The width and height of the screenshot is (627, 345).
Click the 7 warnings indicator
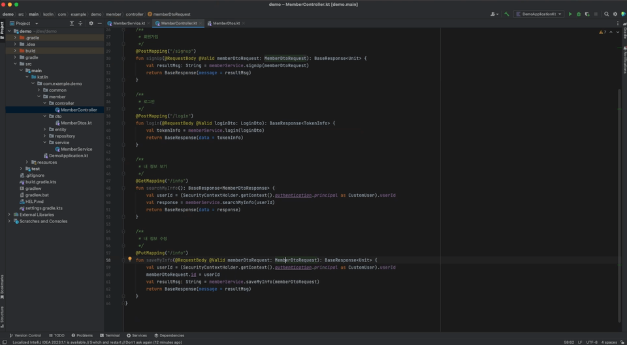pos(602,32)
